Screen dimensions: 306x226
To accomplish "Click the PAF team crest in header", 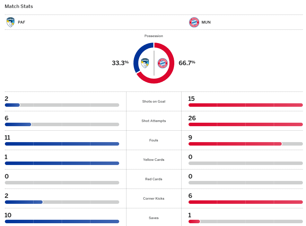I will click(10, 23).
